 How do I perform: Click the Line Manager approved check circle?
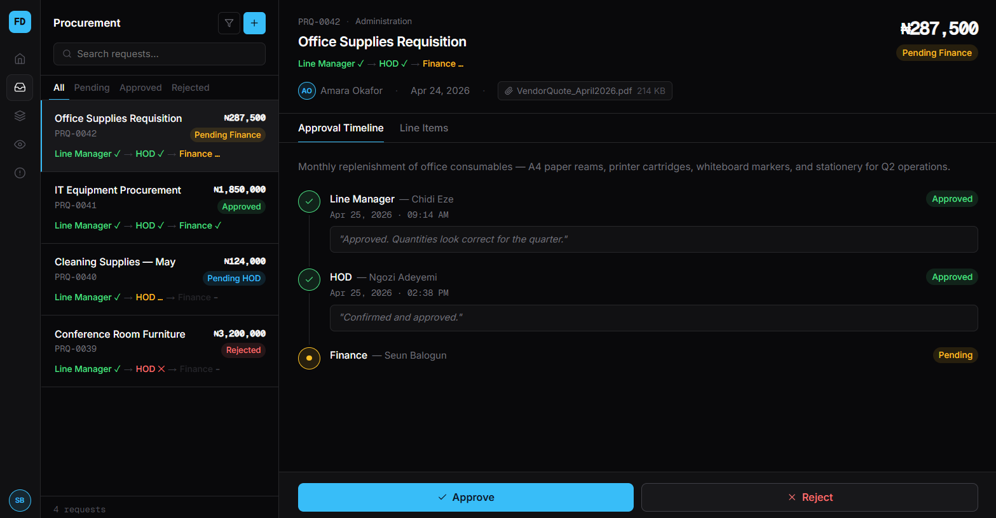click(x=309, y=202)
